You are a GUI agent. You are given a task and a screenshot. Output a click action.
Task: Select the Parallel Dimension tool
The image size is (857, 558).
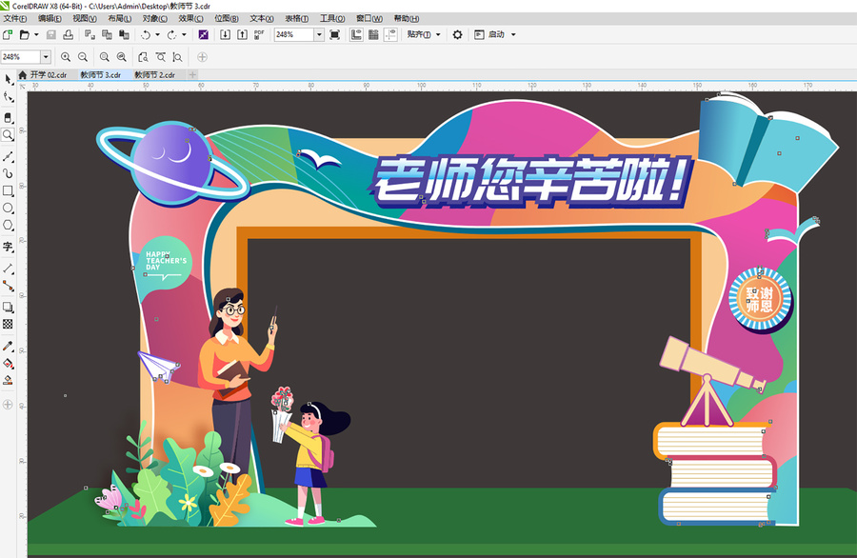coord(8,269)
